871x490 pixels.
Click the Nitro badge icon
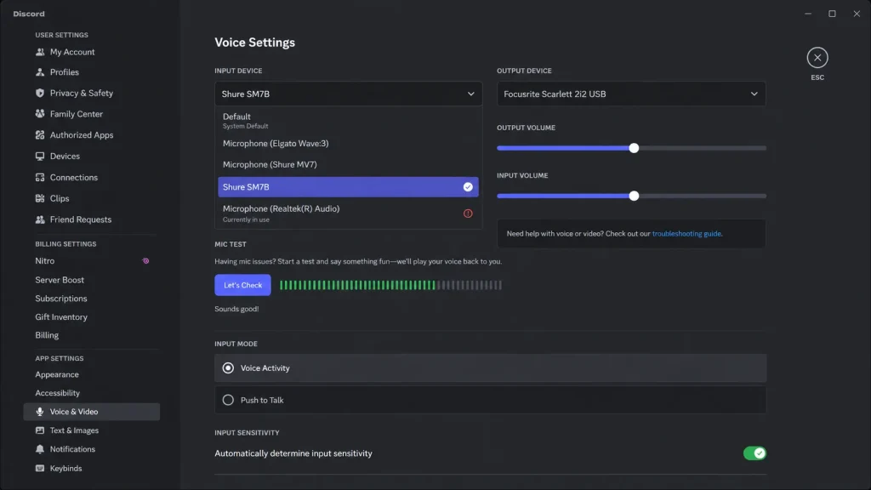point(145,260)
